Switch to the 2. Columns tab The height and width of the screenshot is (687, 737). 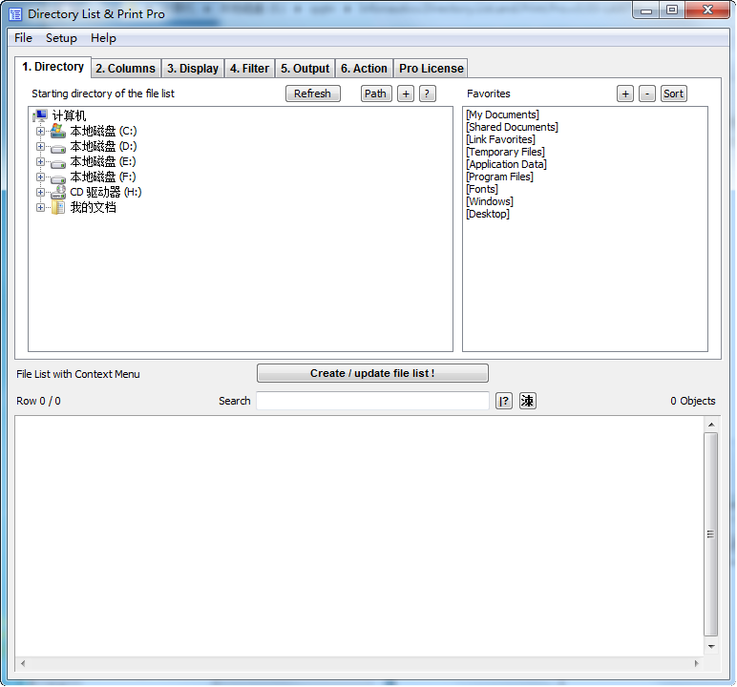coord(125,69)
